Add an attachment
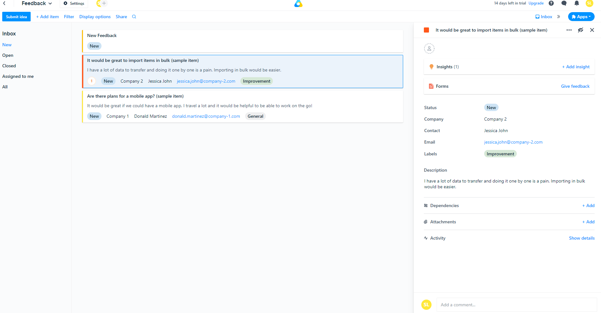 coord(588,222)
